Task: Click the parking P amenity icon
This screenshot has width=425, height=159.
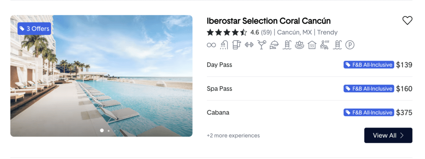Action: 350,45
